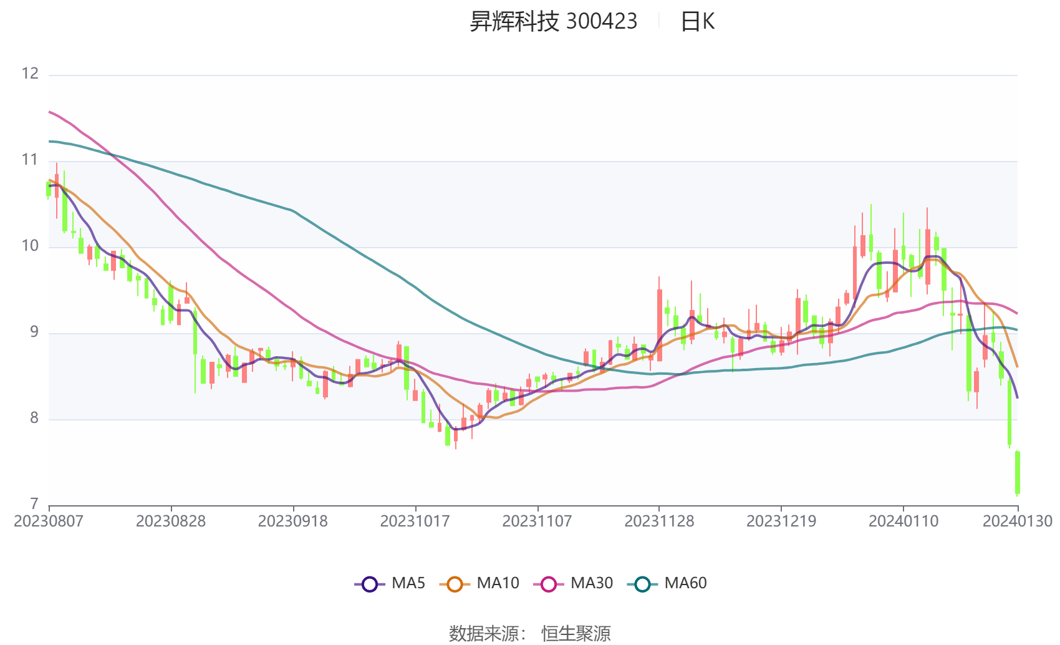Toggle the MA60 legend line

pyautogui.click(x=667, y=583)
